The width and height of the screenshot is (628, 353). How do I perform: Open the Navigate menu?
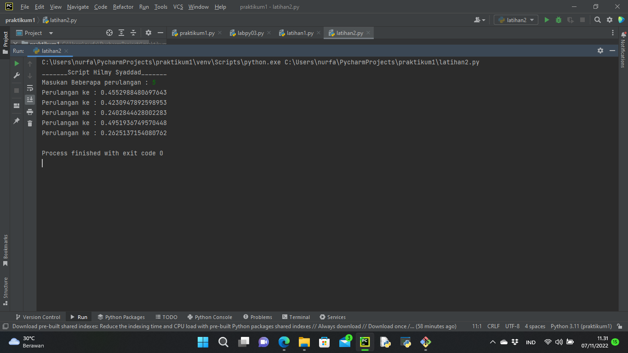coord(78,7)
